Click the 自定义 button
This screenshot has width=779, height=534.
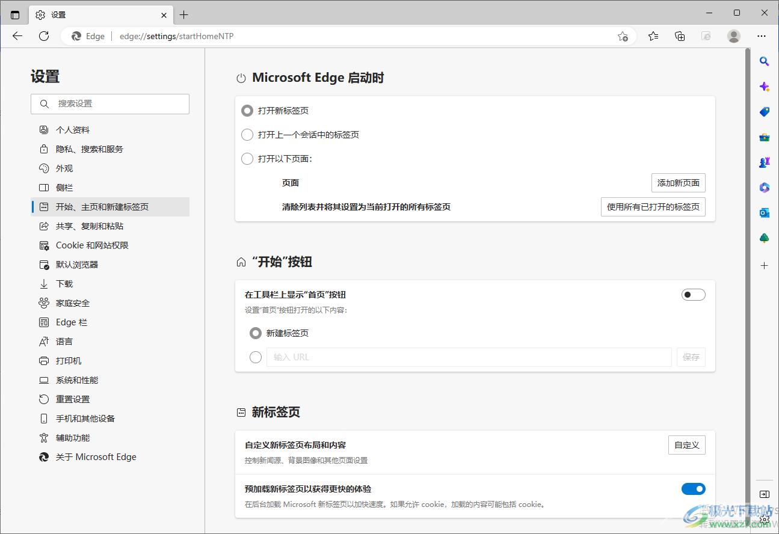(687, 445)
